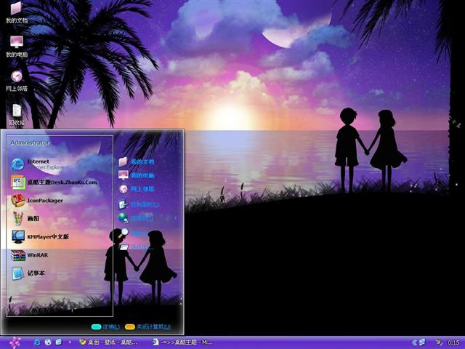
Task: Expand the submenu arrow beside the globe item
Action: click(176, 218)
